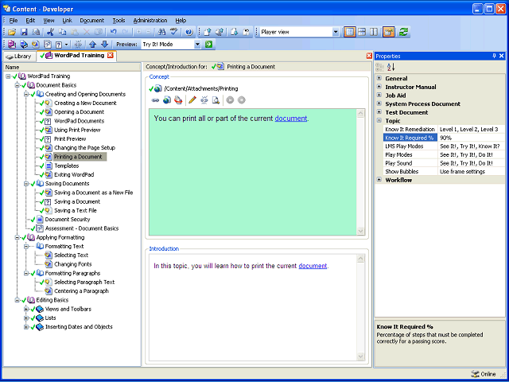This screenshot has height=382, width=509.
Task: Click the Move Up blue arrow icon
Action: point(93,45)
